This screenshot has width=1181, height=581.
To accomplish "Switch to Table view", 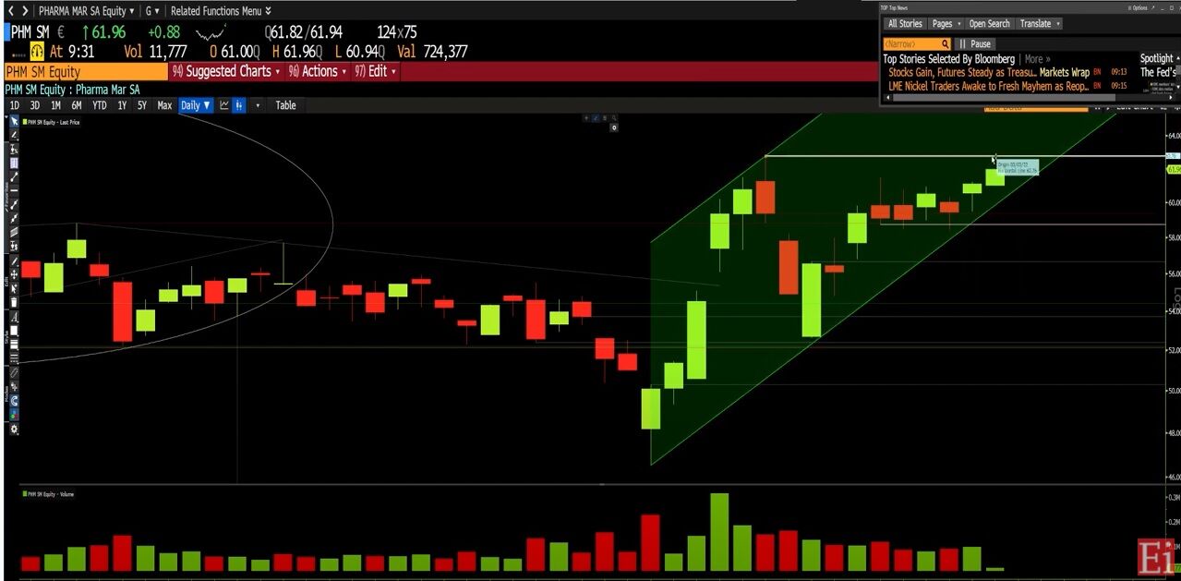I will 286,105.
